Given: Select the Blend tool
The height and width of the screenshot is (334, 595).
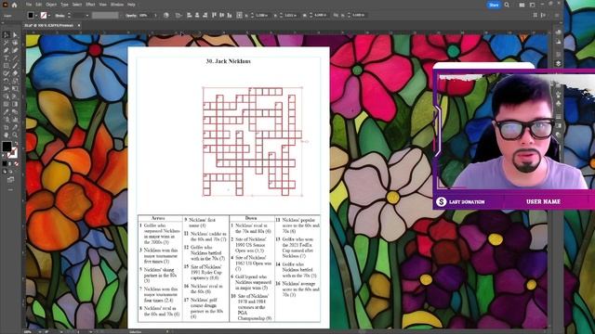Looking at the screenshot, I should [x=15, y=111].
